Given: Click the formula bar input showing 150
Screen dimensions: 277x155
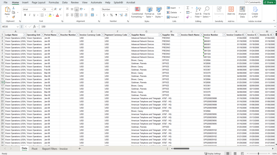Looking at the screenshot, I should (157, 27).
